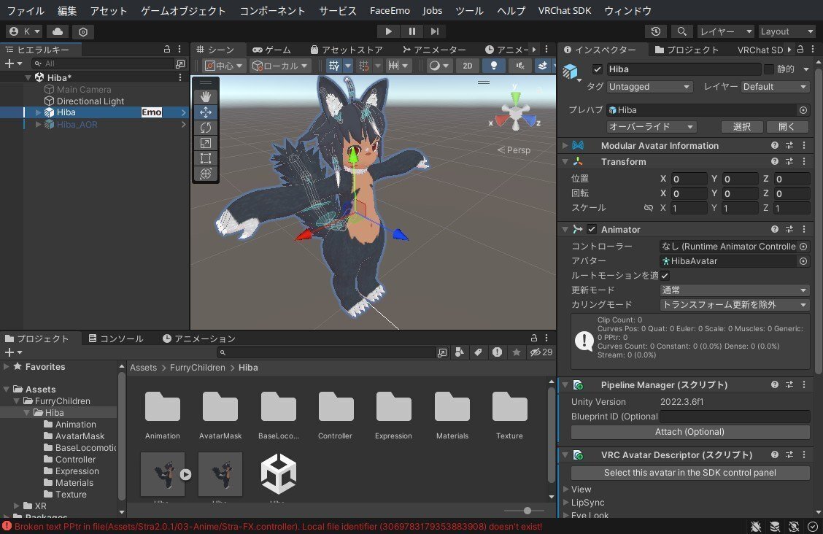
Task: Select Directional Light in Hierarchy
Action: (x=90, y=101)
